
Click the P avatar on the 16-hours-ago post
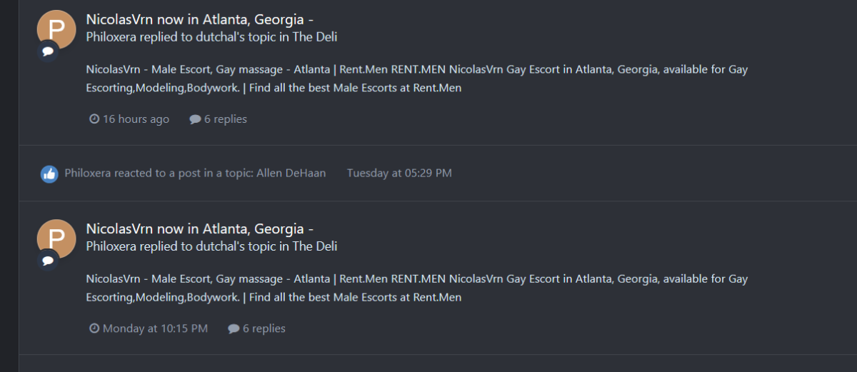tap(56, 29)
